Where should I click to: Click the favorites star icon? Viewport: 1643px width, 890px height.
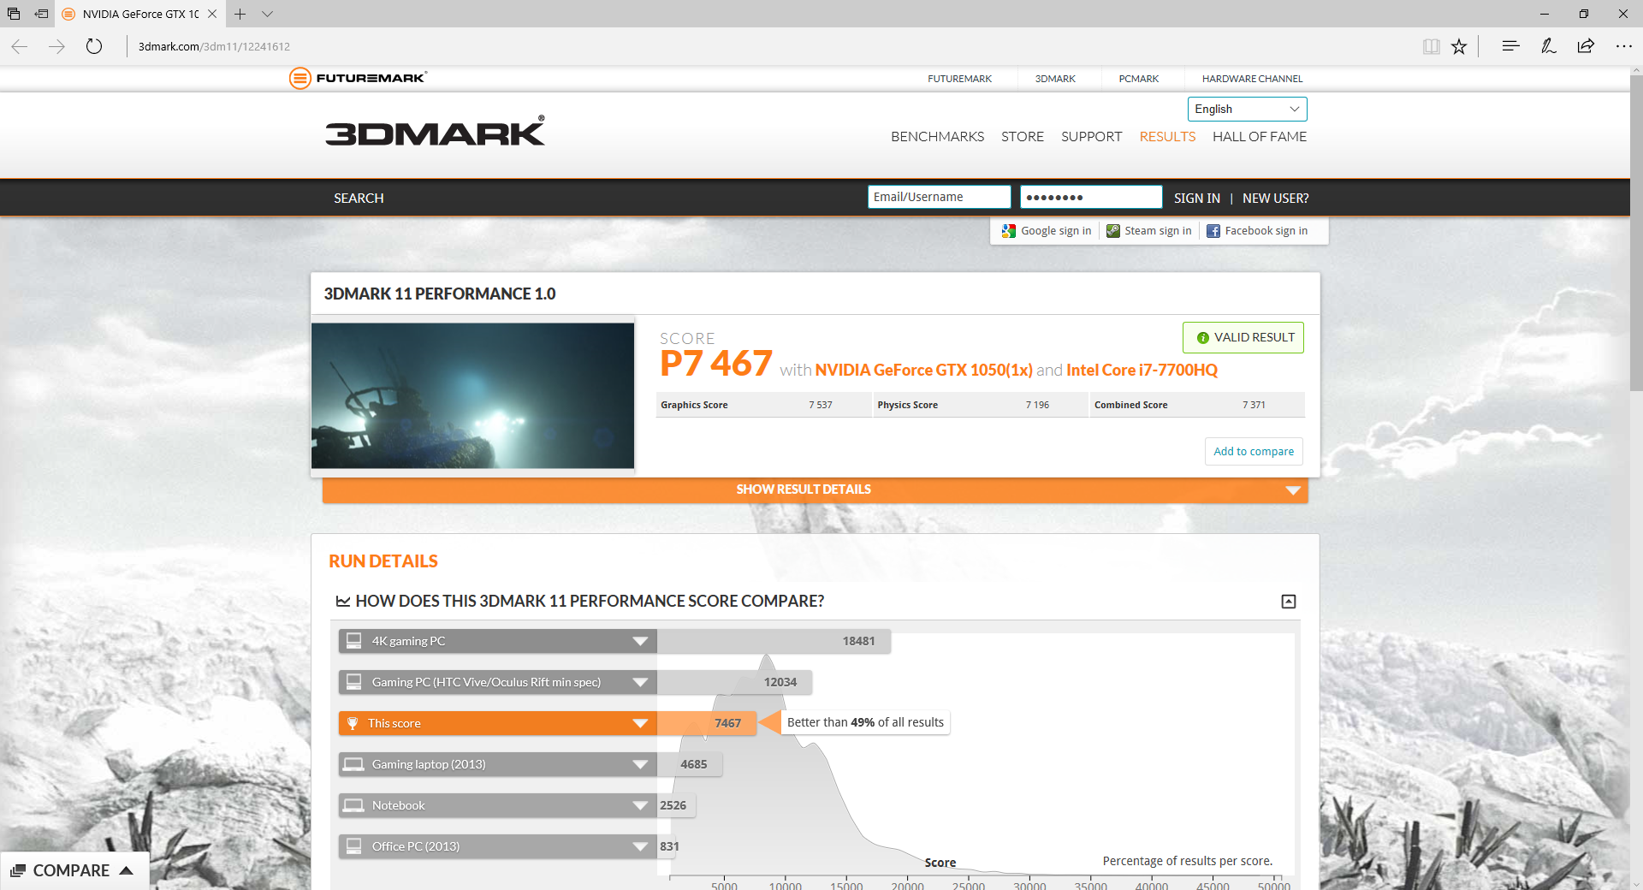[1459, 46]
